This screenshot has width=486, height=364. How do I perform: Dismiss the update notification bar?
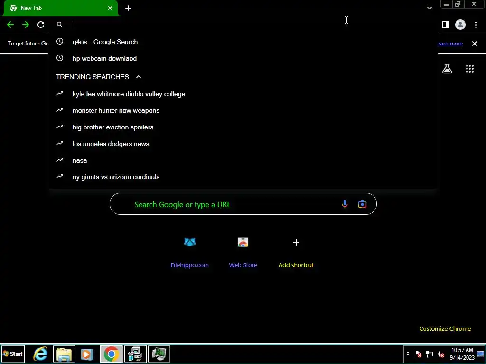(475, 44)
